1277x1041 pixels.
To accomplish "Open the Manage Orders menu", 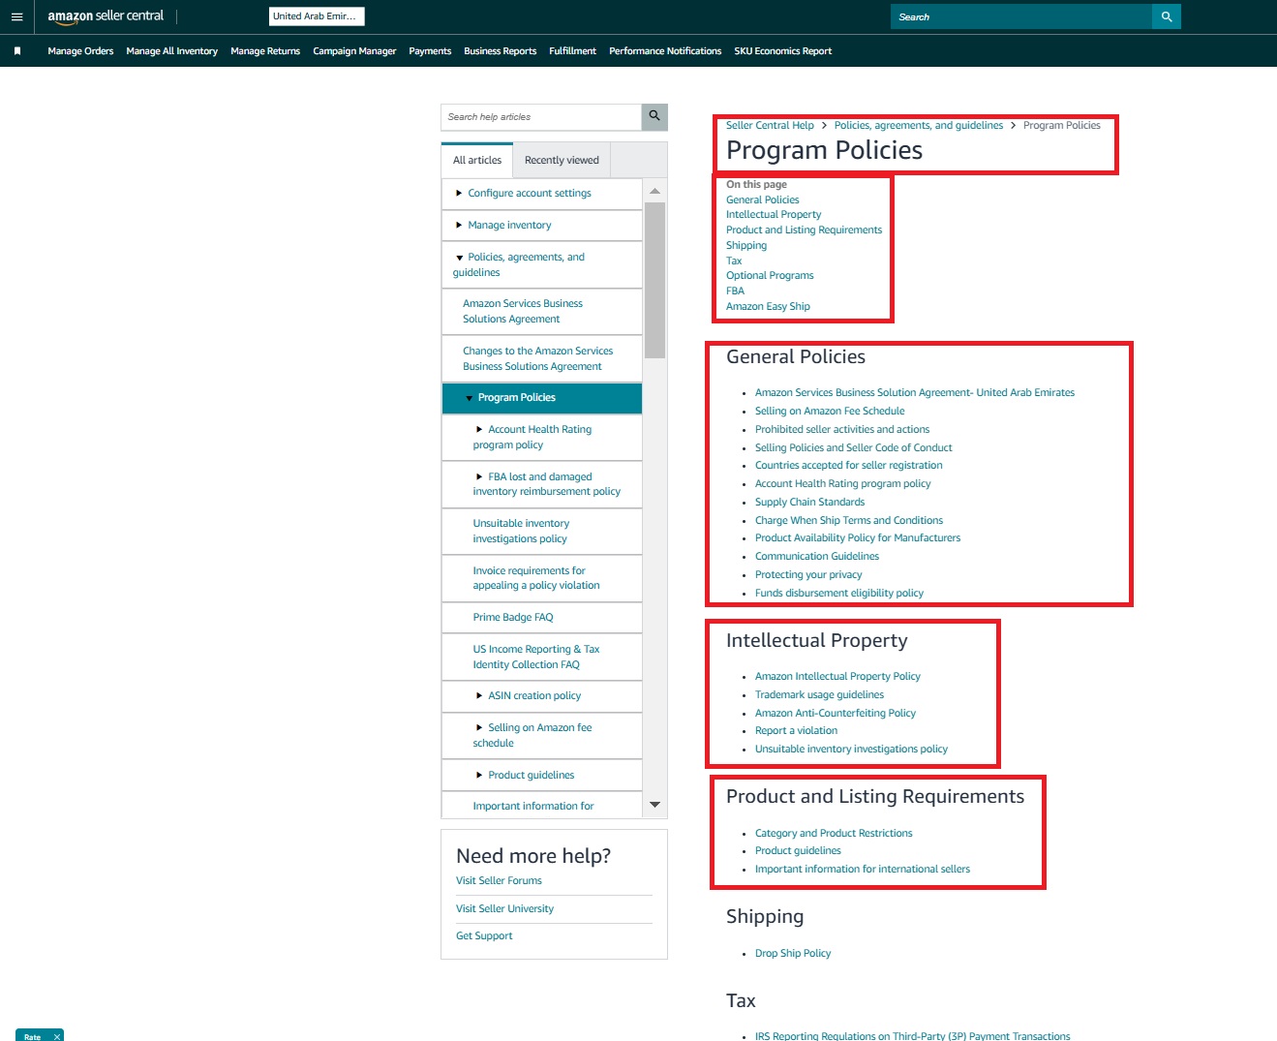I will tap(80, 51).
